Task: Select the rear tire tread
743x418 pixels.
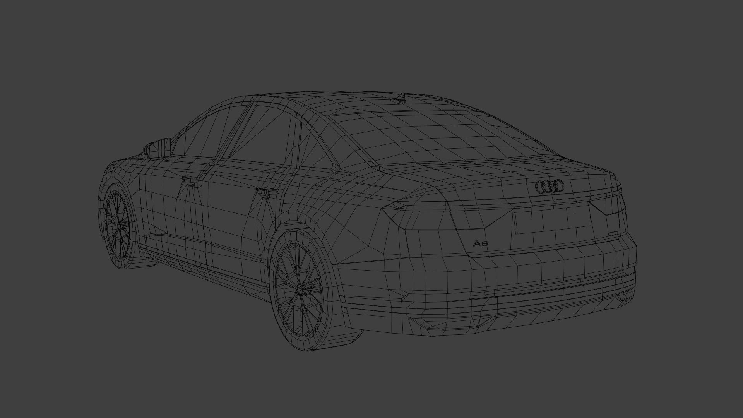Action: (329, 298)
